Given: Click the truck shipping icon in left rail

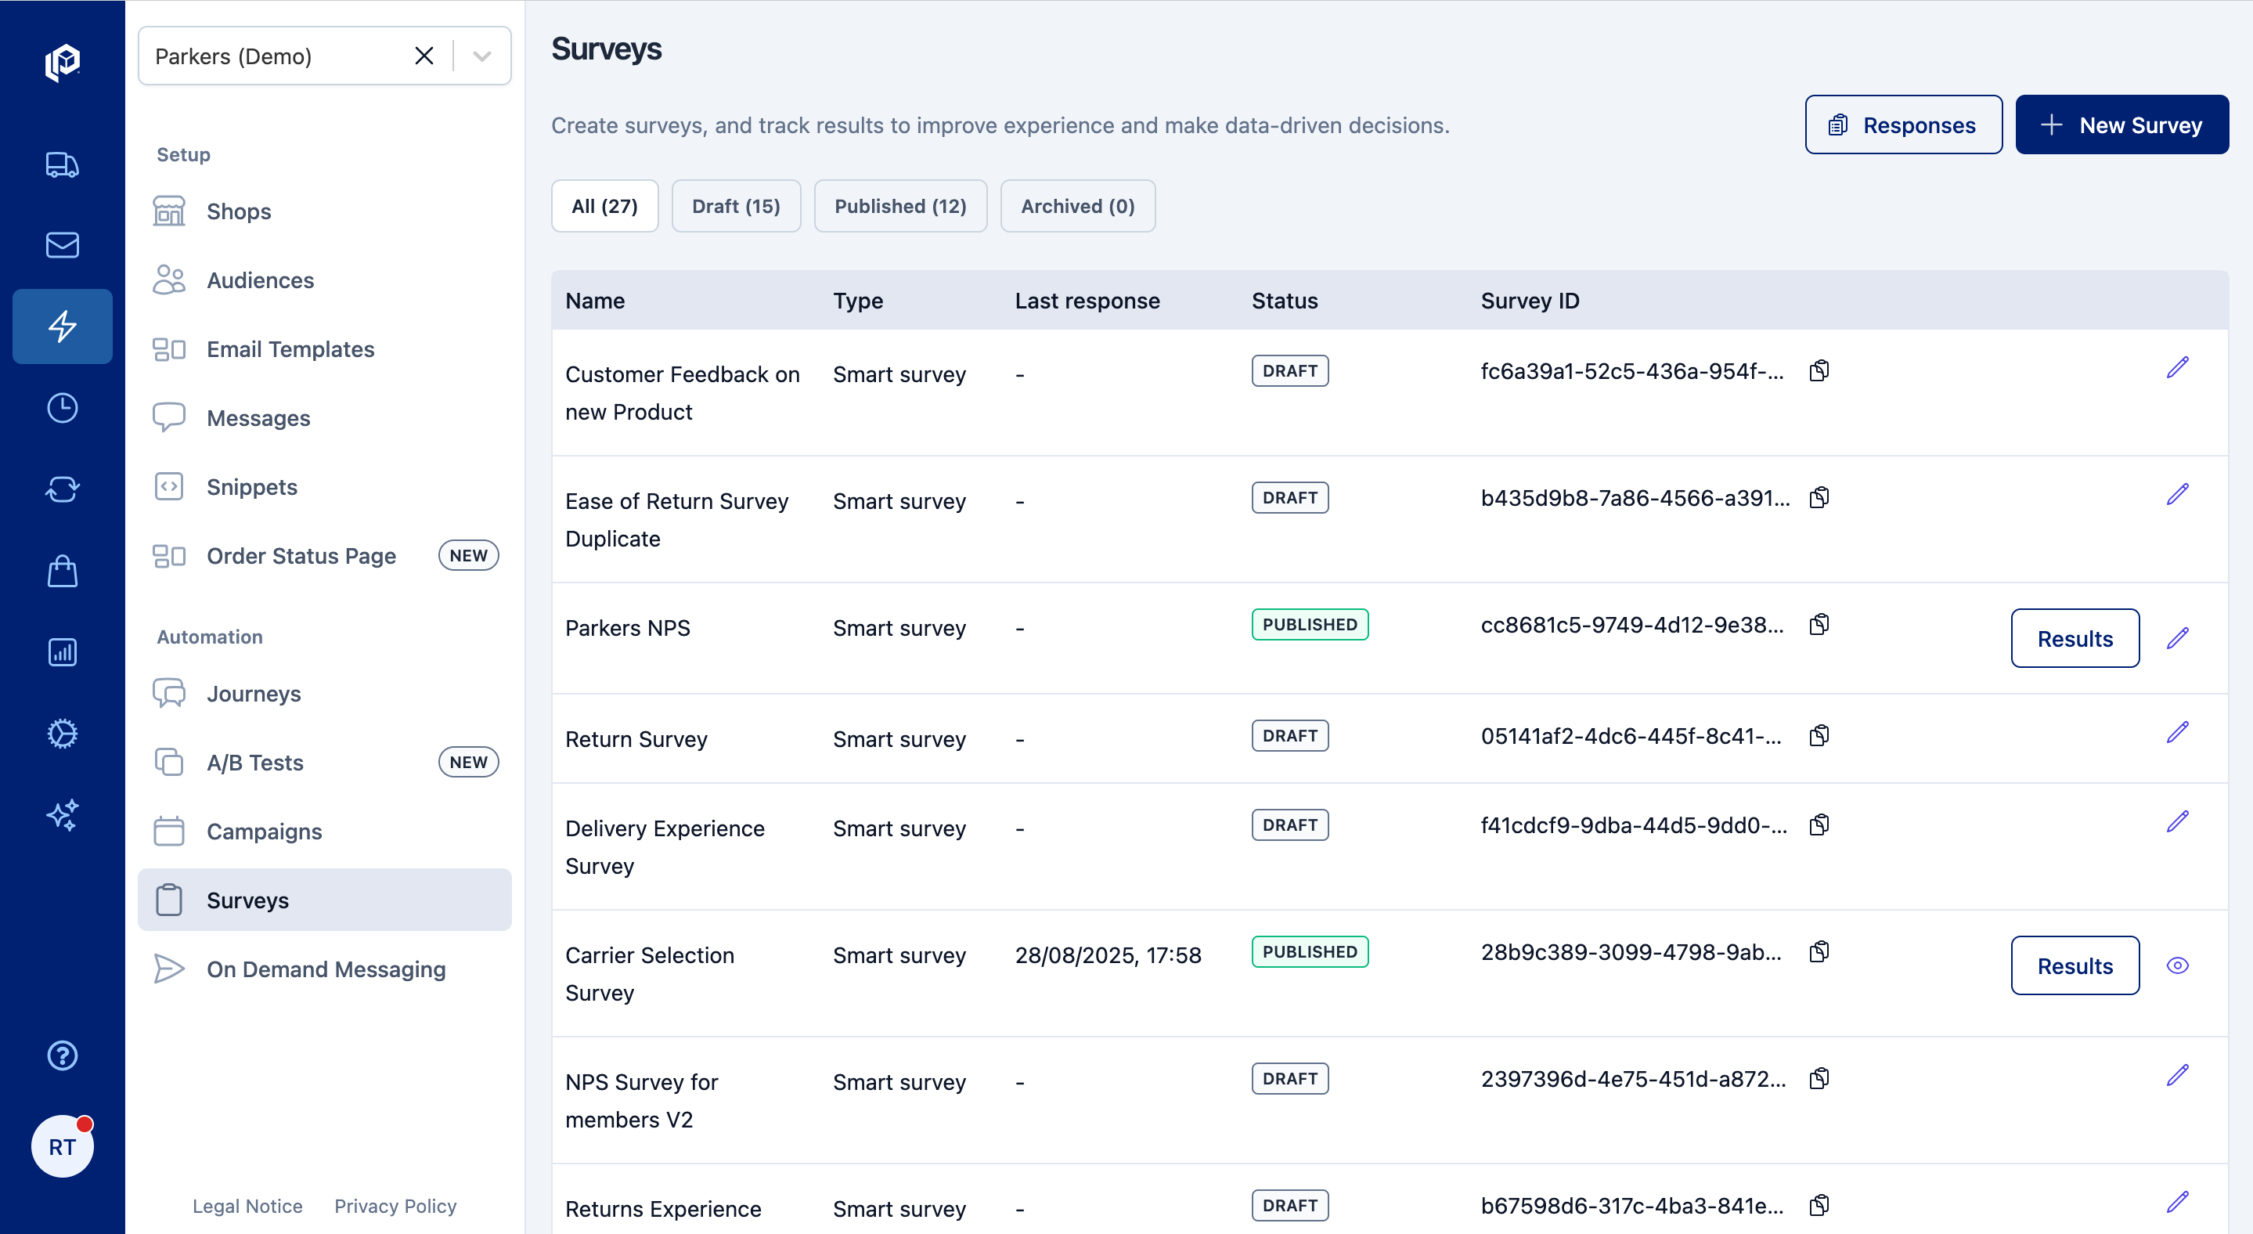Looking at the screenshot, I should [x=62, y=164].
